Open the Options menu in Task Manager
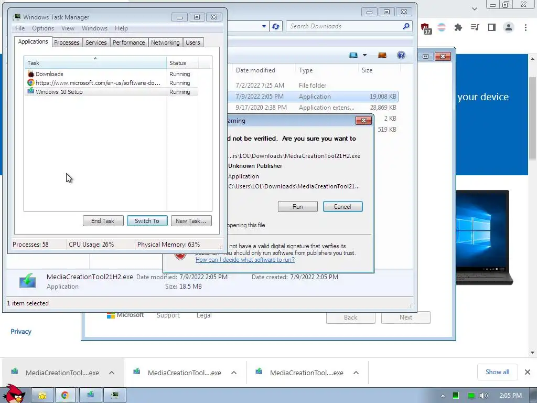Screen dimensions: 537x403 tap(43, 28)
